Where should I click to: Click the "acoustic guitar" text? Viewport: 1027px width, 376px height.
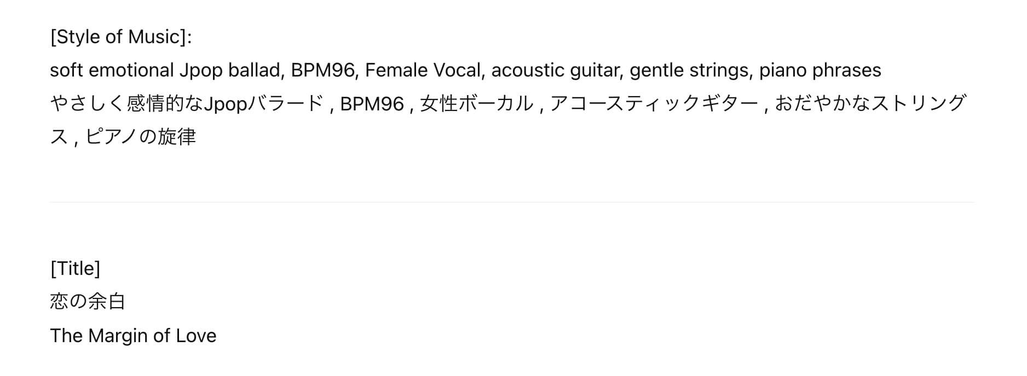pos(555,70)
